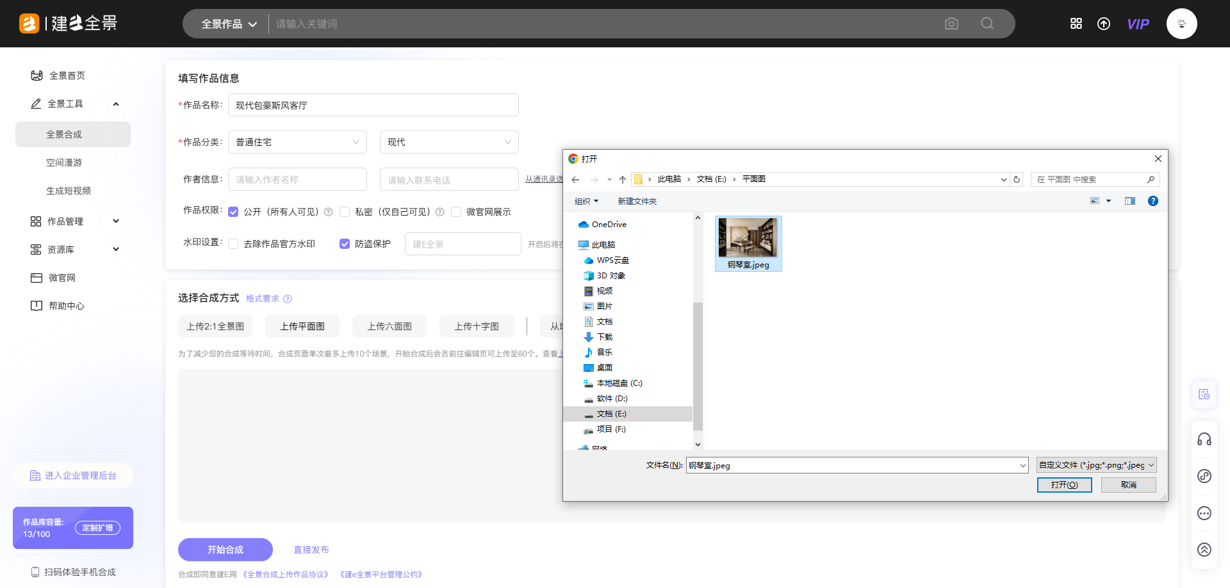Click the upload arrow icon in header
Screen dimensions: 1230x588
pos(1104,24)
